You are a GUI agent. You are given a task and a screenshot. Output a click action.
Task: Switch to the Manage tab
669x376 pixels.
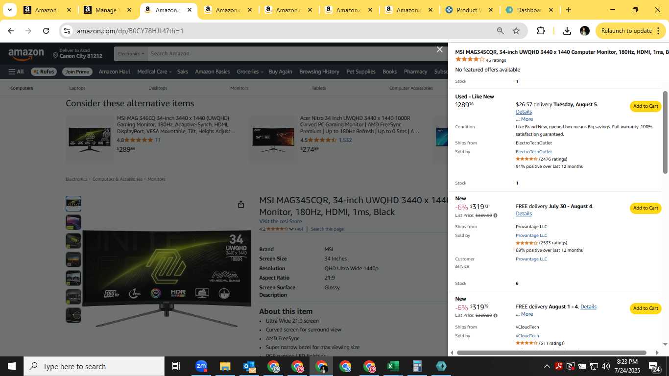[106, 10]
